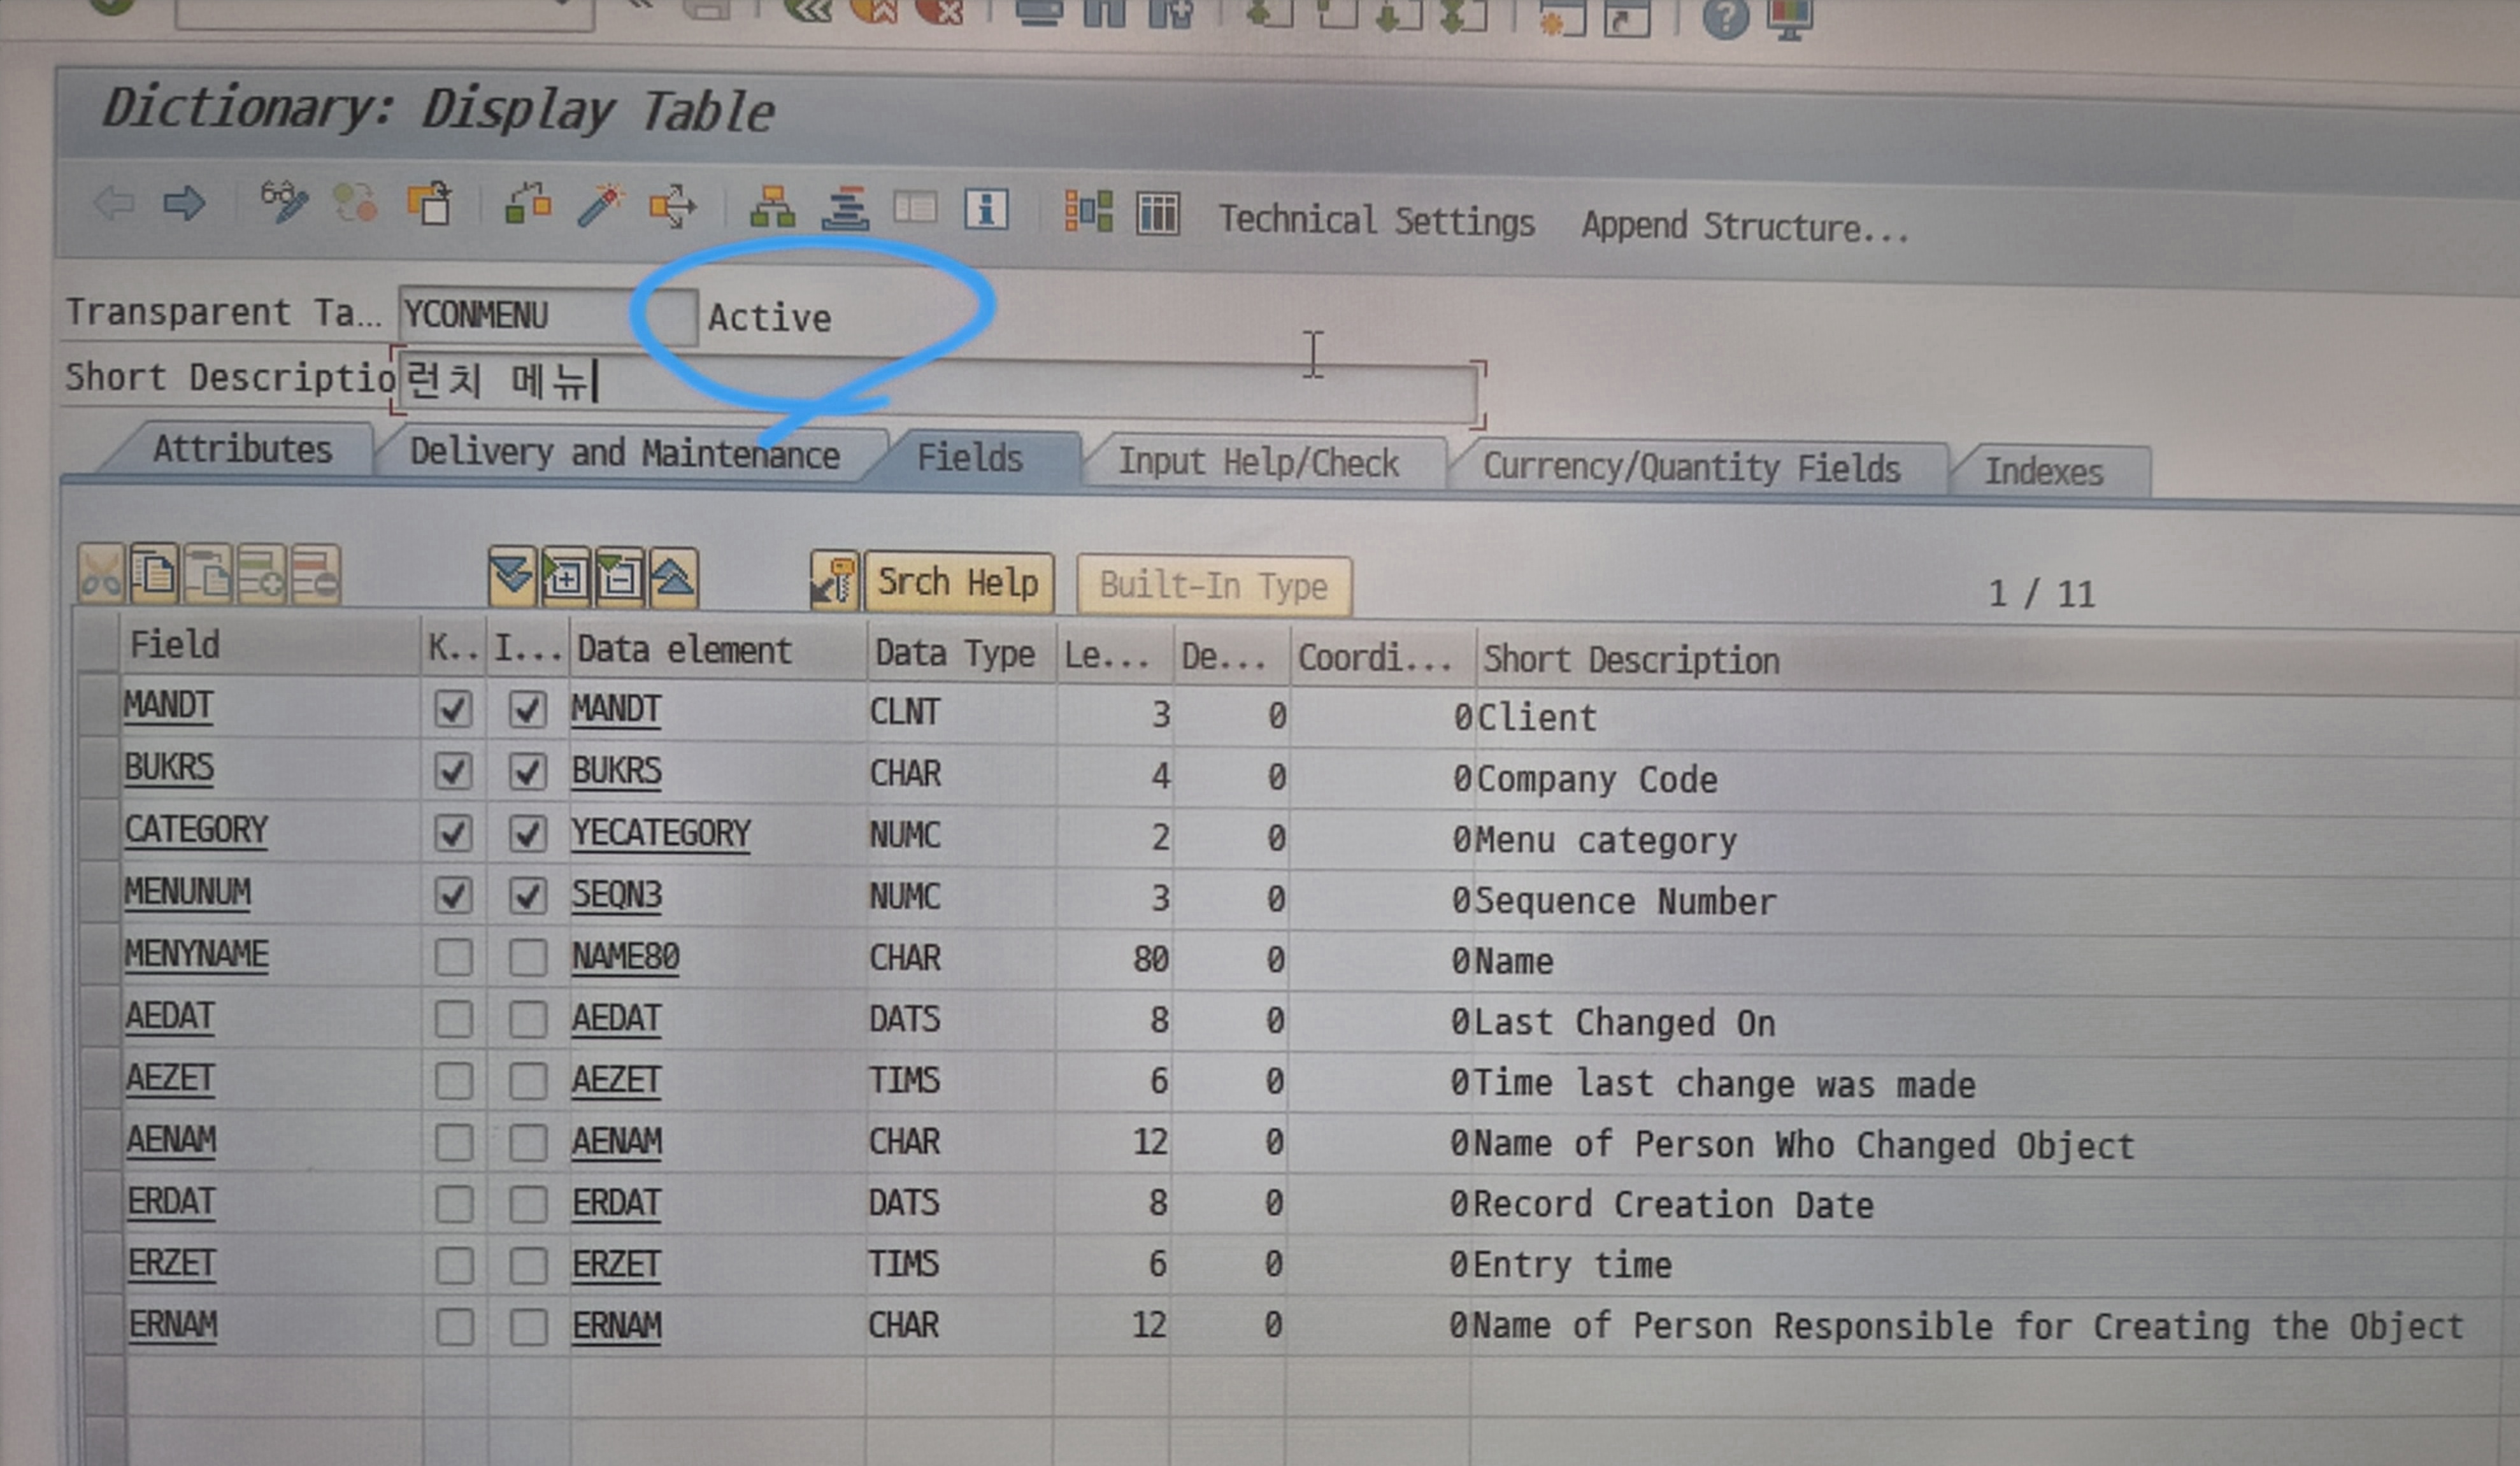Open the Delivery and Maintenance tab
Image resolution: width=2520 pixels, height=1466 pixels.
(x=625, y=453)
